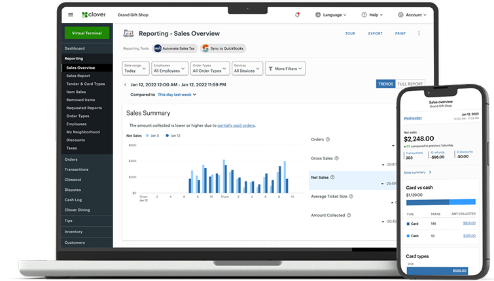Go to previous date with left arrow
Image resolution: width=494 pixels, height=281 pixels.
point(125,84)
